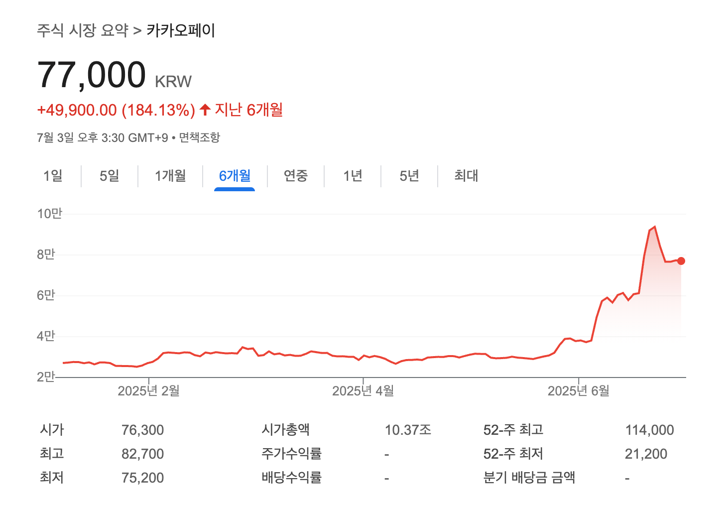This screenshot has height=505, width=725.
Task: Click the 4만 y-axis label
Action: (x=46, y=336)
